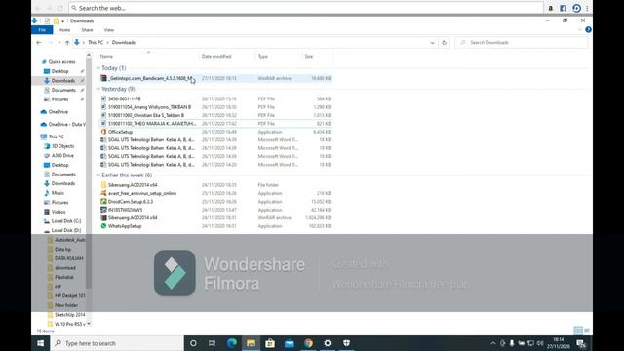The height and width of the screenshot is (351, 624).
Task: Open Mail app from taskbar
Action: [289, 343]
